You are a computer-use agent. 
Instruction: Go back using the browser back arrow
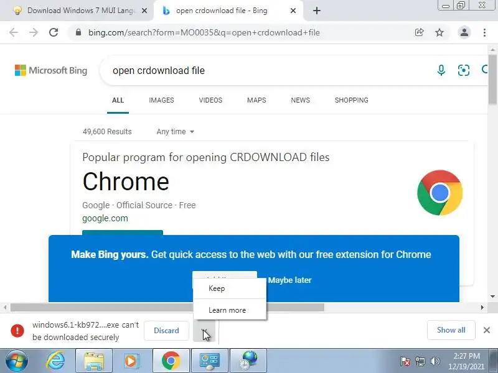tap(14, 32)
